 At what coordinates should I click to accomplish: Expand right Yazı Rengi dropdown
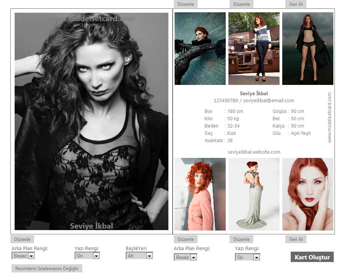247,257
